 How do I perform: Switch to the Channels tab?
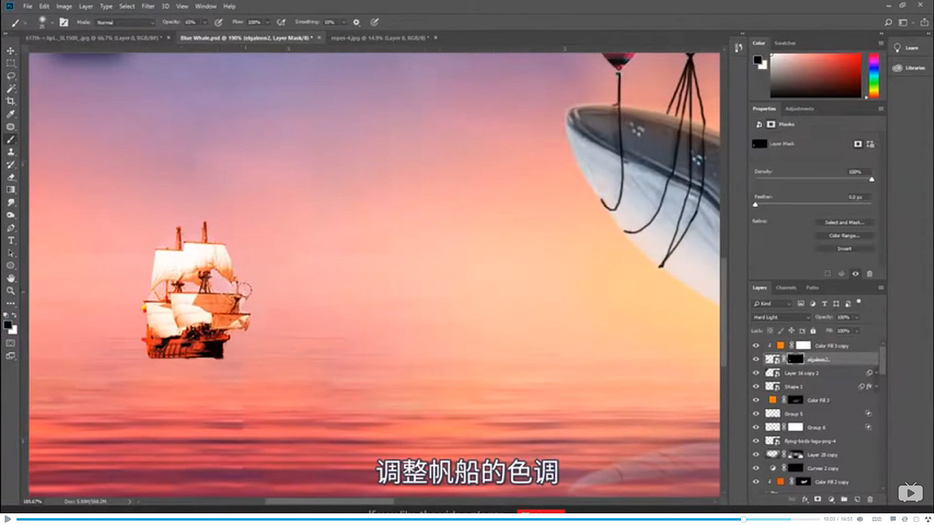[786, 287]
